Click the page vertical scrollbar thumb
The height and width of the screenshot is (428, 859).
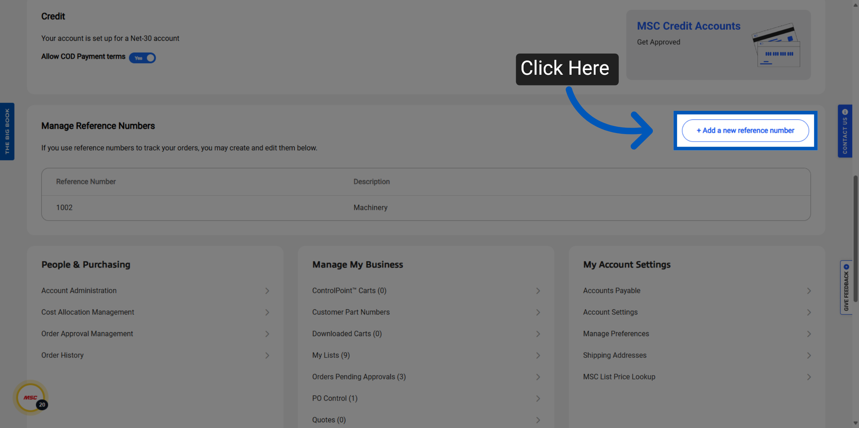tap(855, 238)
